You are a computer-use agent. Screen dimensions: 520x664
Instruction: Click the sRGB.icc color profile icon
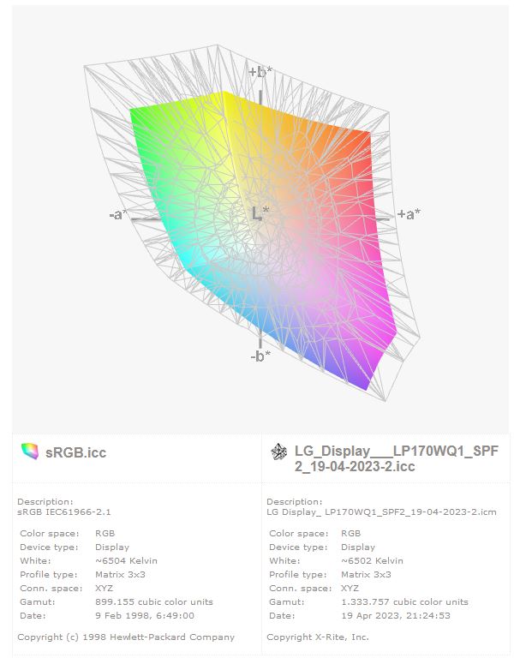[x=30, y=452]
